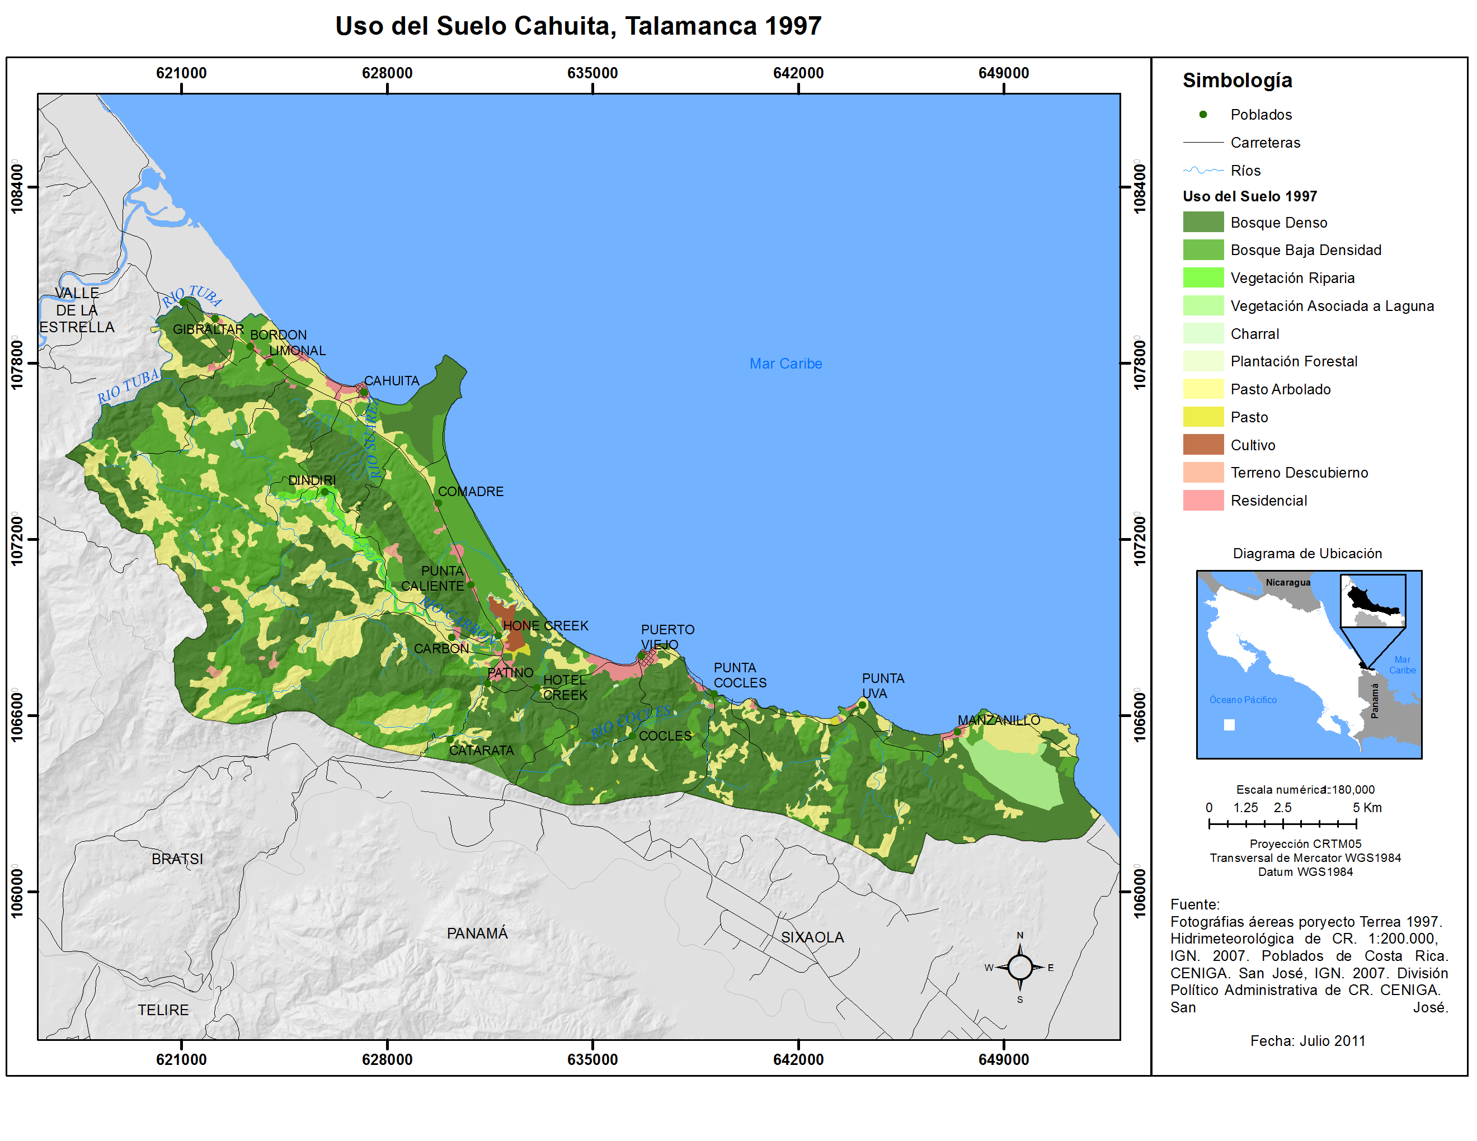Click the MANZANILLO town label

(x=998, y=720)
